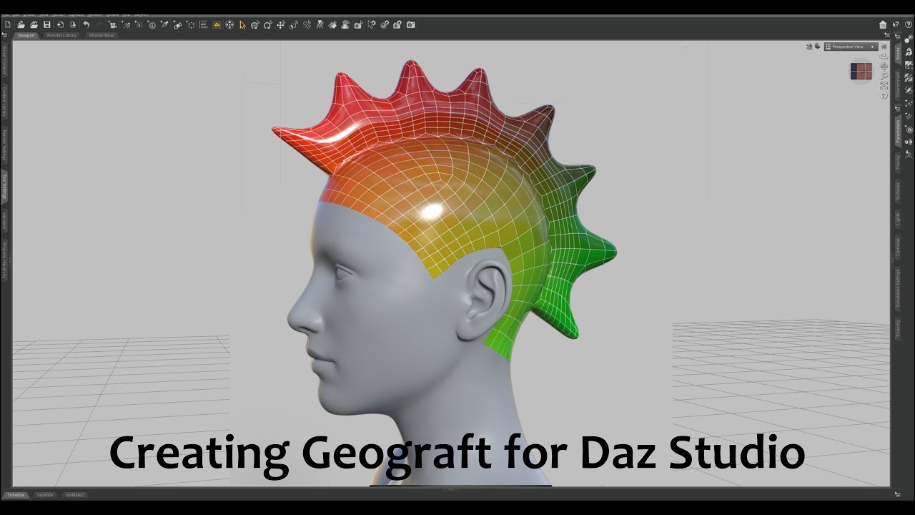Open viewport options menu icon beside view dropdown

coord(884,46)
